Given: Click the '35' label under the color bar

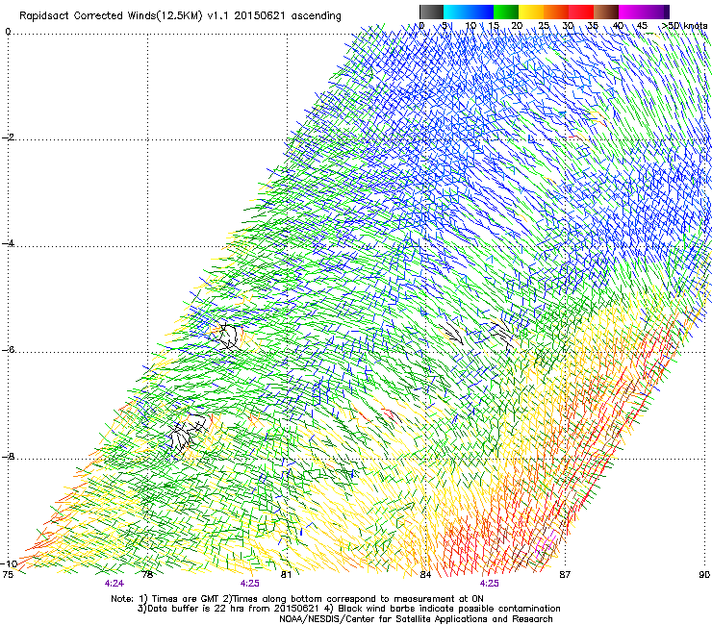Looking at the screenshot, I should 593,26.
